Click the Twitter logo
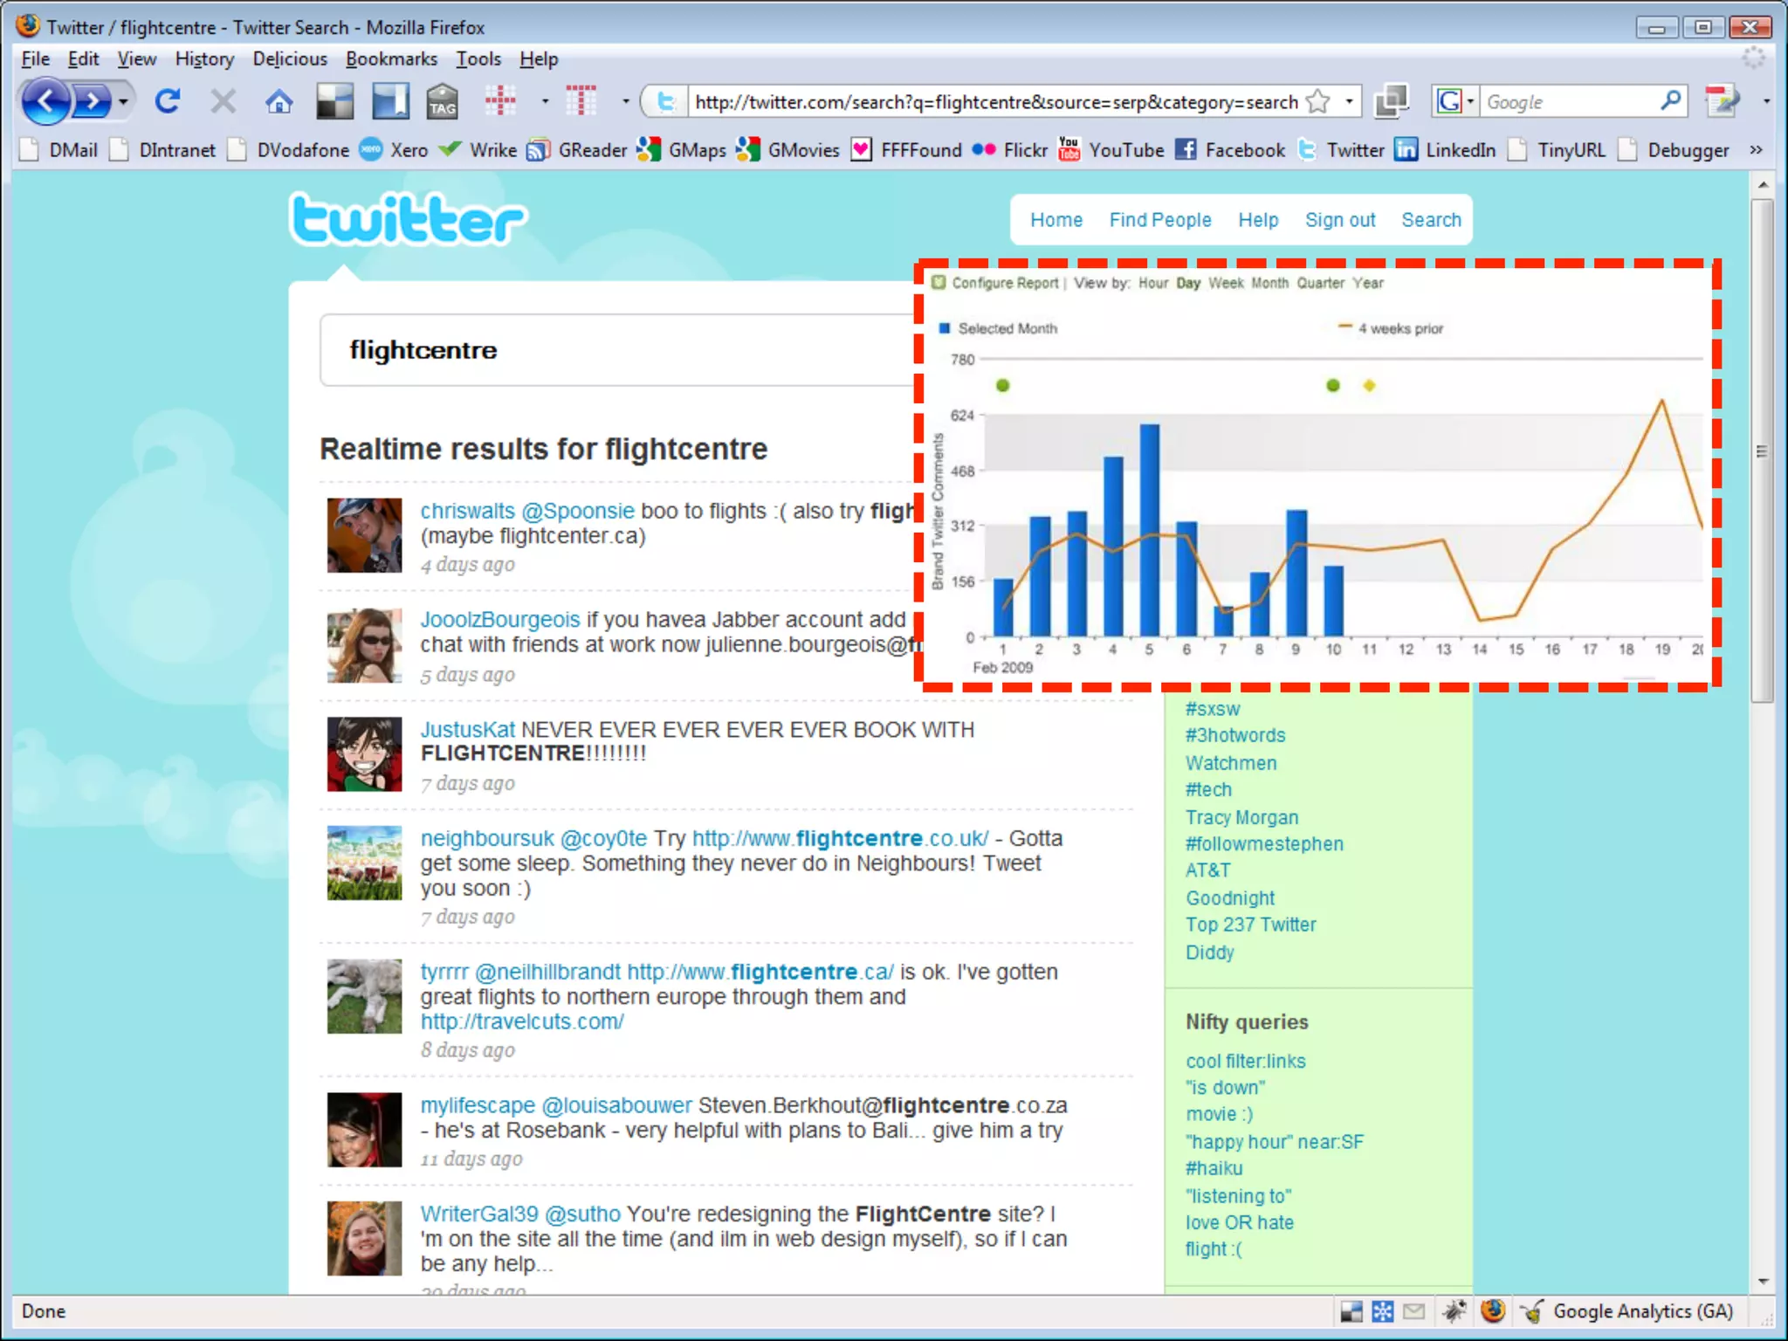This screenshot has height=1341, width=1788. 409,219
